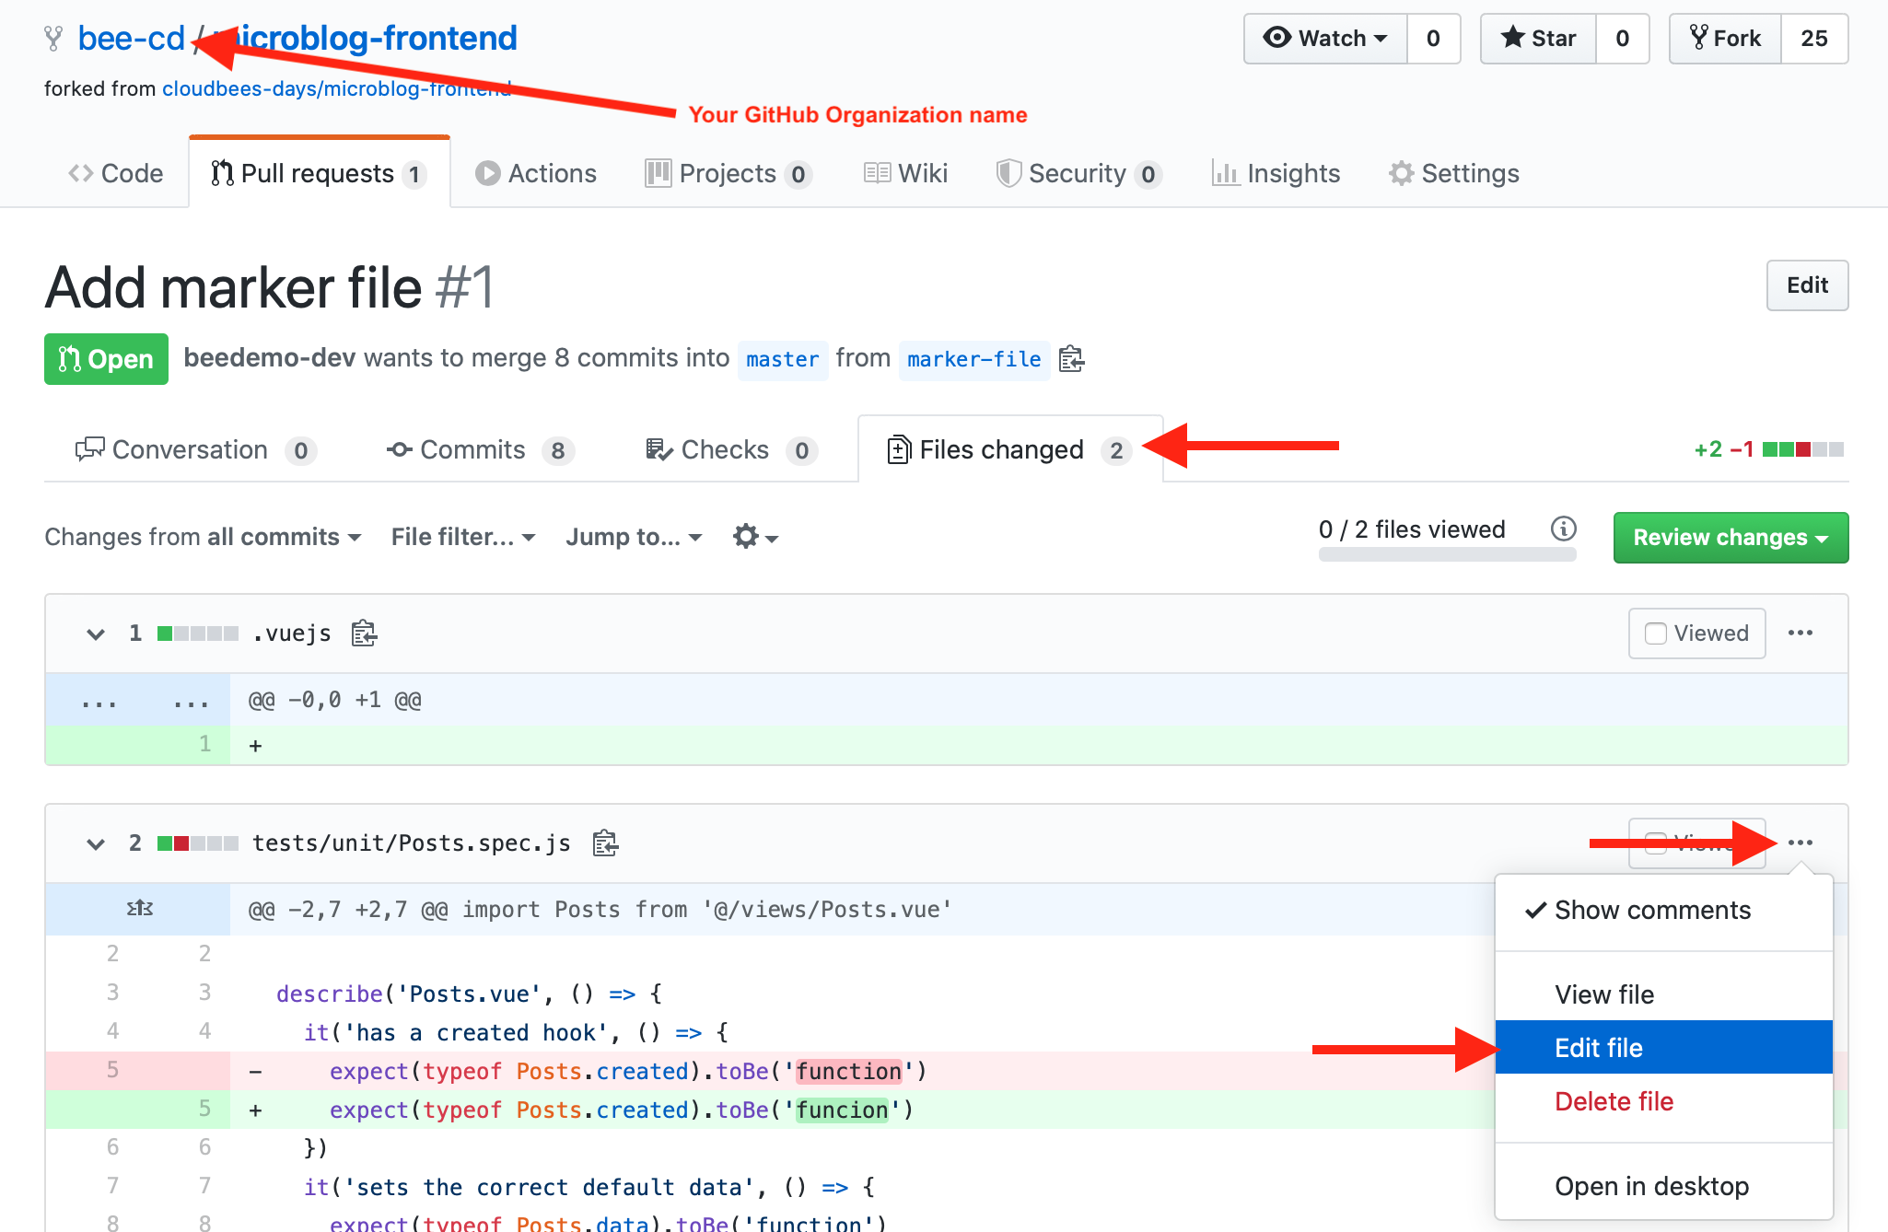Screen dimensions: 1888x1232
Task: Copy the tests/unit/Posts.spec.js path
Action: 605,843
